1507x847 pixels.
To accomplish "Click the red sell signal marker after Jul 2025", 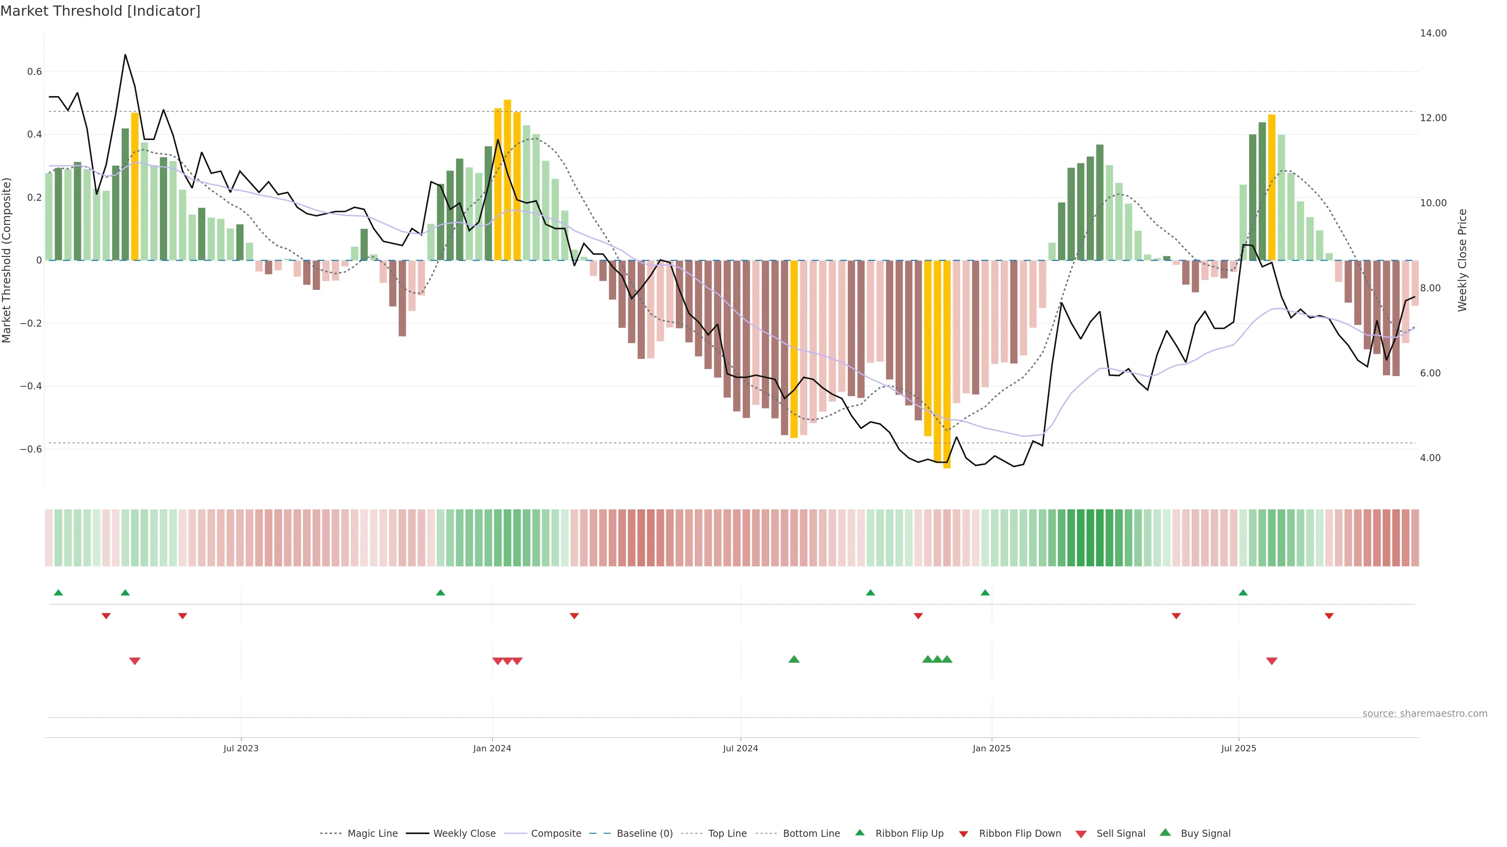I will tap(1271, 661).
